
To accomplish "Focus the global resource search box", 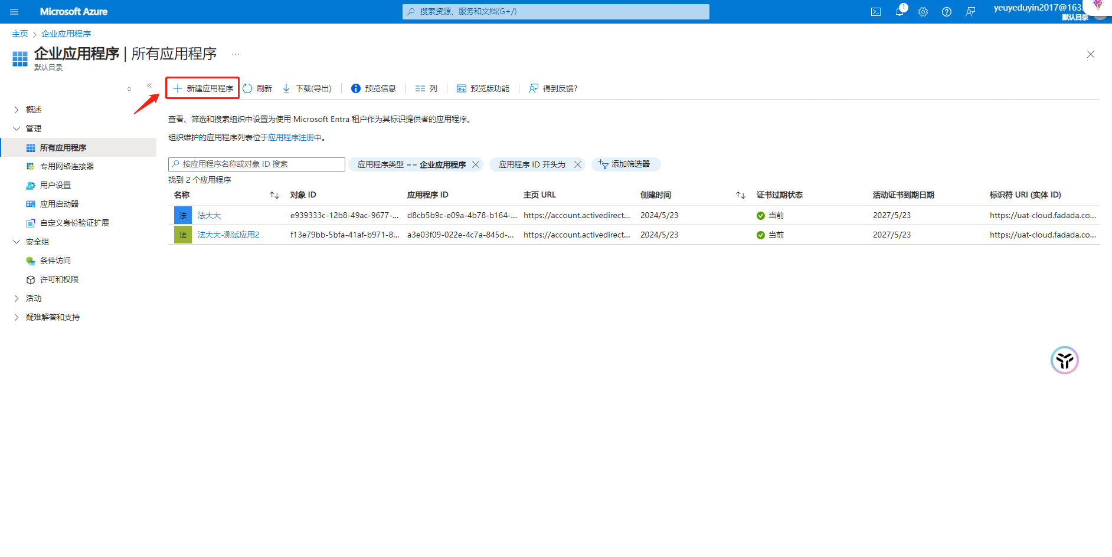I will [556, 11].
